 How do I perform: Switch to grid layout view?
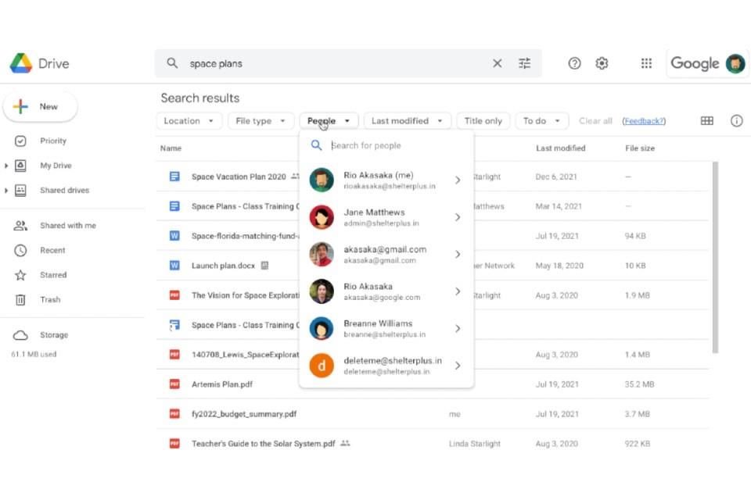click(706, 121)
